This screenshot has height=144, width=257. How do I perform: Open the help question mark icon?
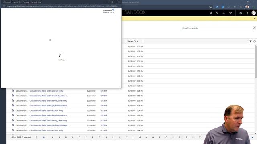click(x=247, y=13)
